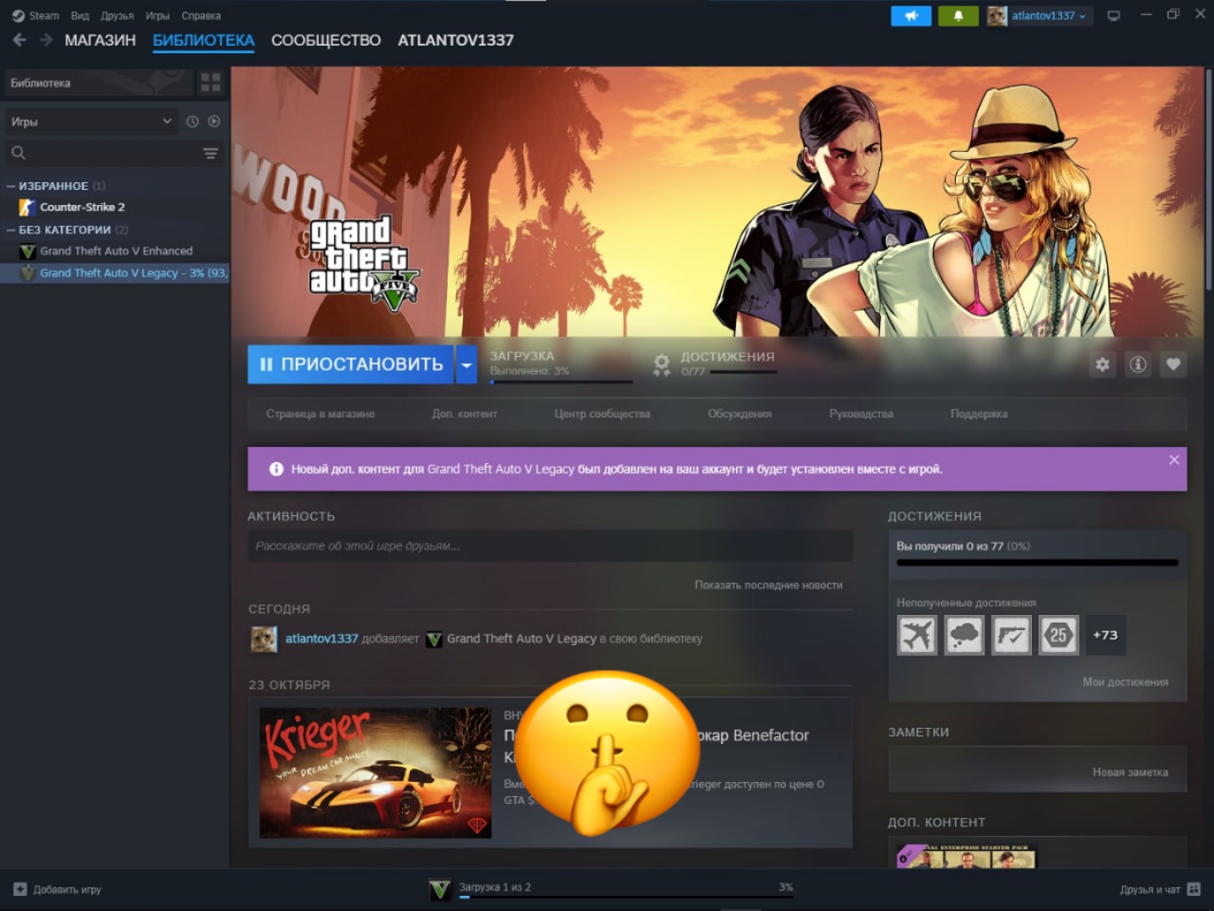This screenshot has height=911, width=1214.
Task: Click Добавить игру at bottom left
Action: tap(67, 889)
